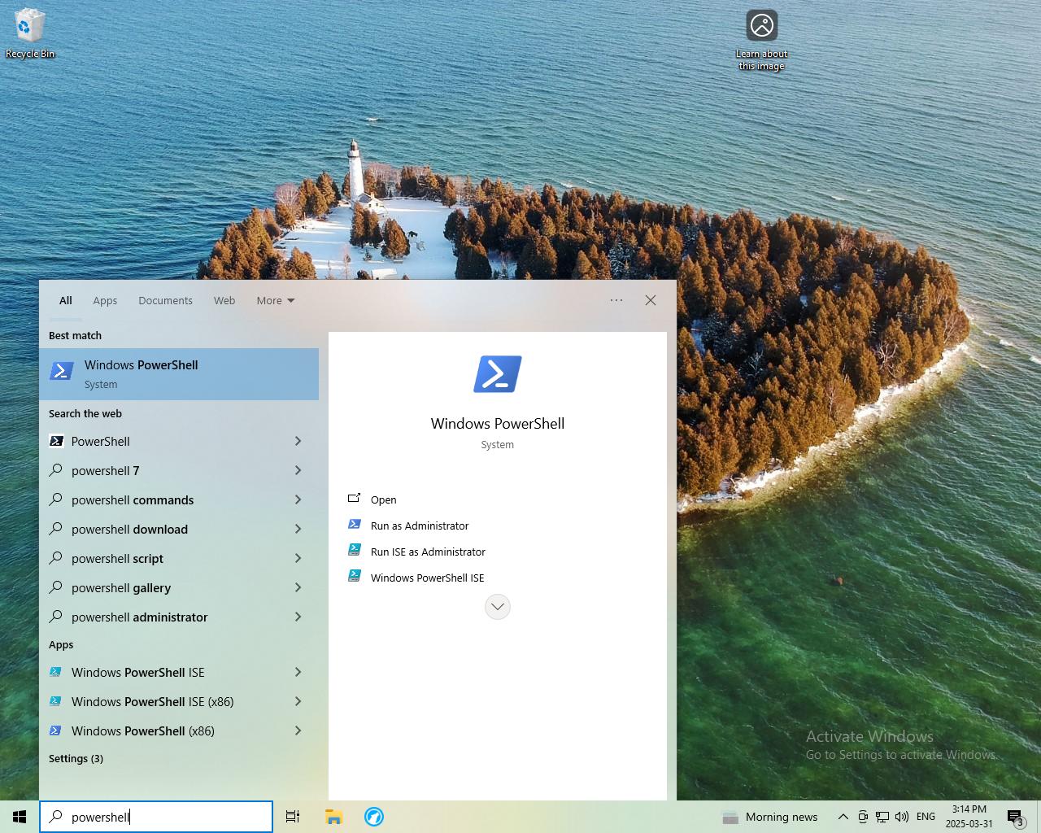Expand arrow next to powershell 7
This screenshot has width=1041, height=833.
pos(298,470)
